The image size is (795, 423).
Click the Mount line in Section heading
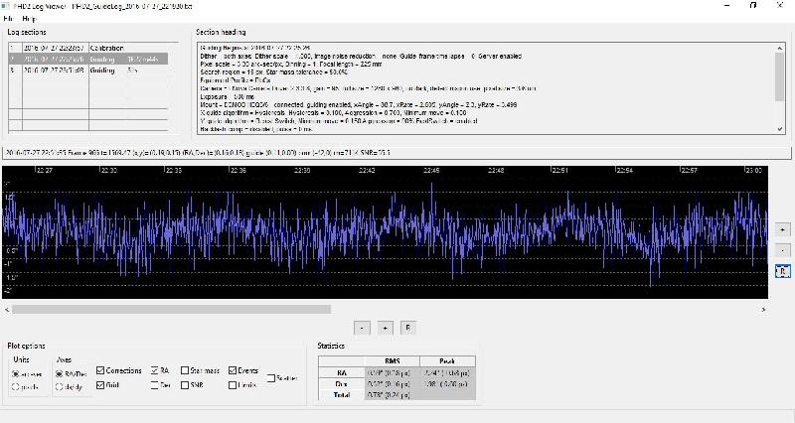359,104
